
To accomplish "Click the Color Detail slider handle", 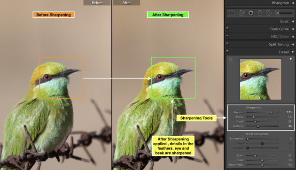I will [x=262, y=160].
